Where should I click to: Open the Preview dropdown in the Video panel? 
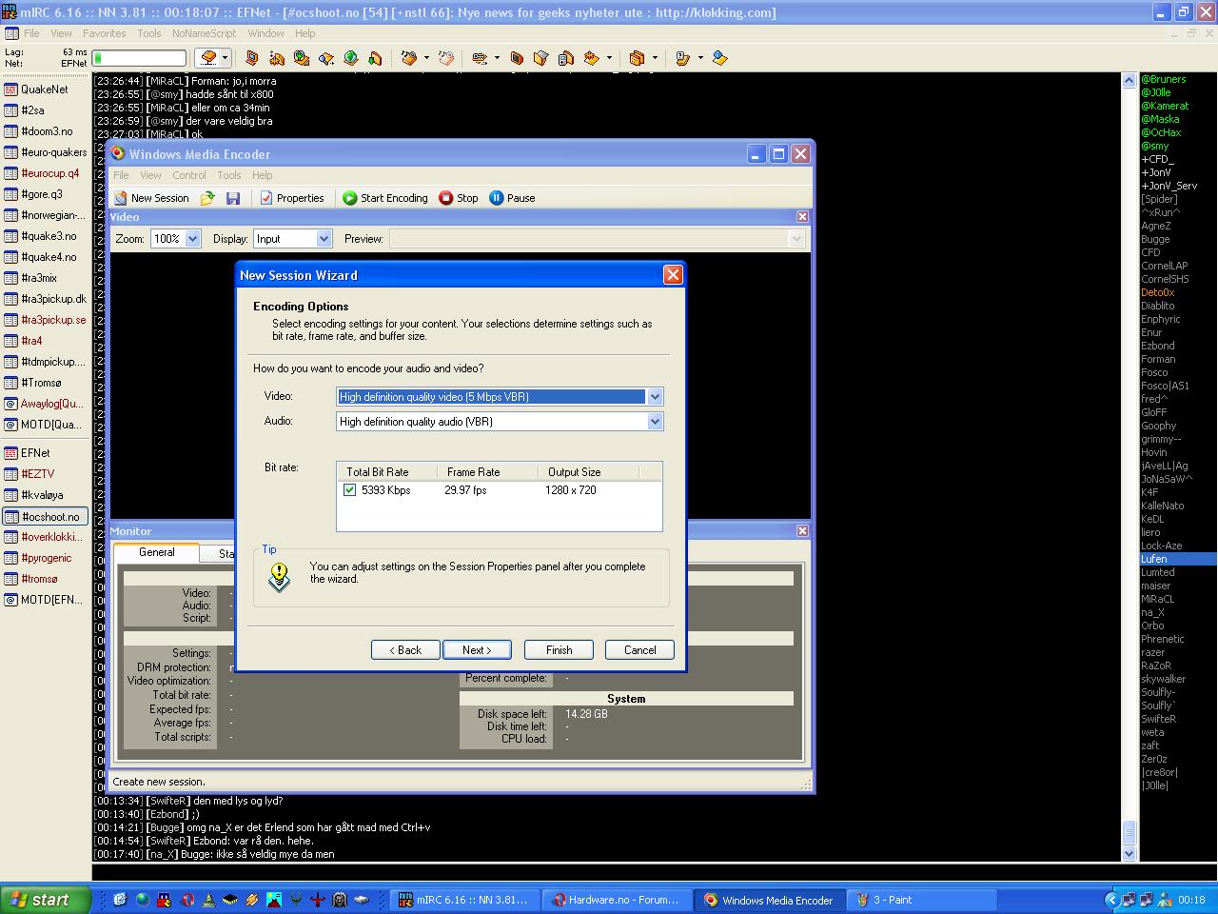point(796,239)
